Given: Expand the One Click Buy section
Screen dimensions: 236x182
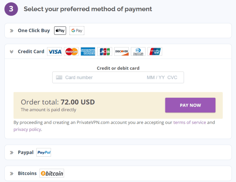Looking at the screenshot, I should pos(12,31).
